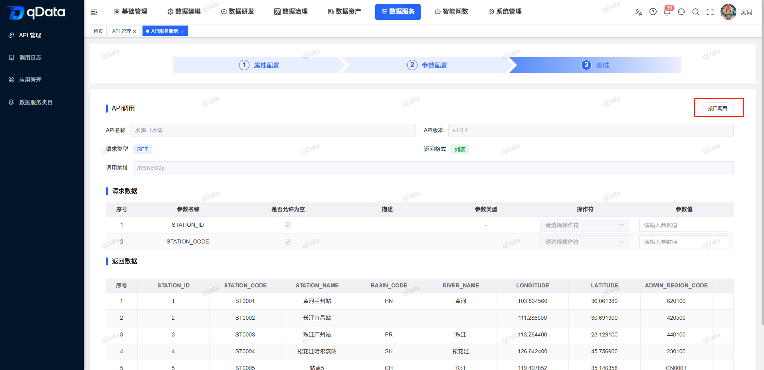Viewport: 764px width, 370px height.
Task: Click the 应用管理 sidebar icon
Action: 11,80
